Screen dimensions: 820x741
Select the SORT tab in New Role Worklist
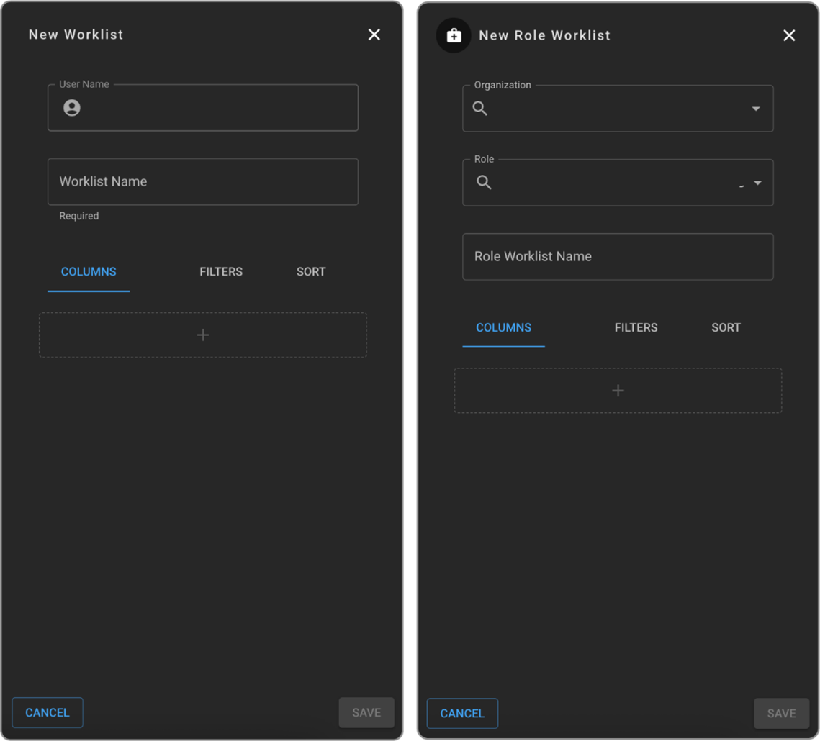[726, 327]
